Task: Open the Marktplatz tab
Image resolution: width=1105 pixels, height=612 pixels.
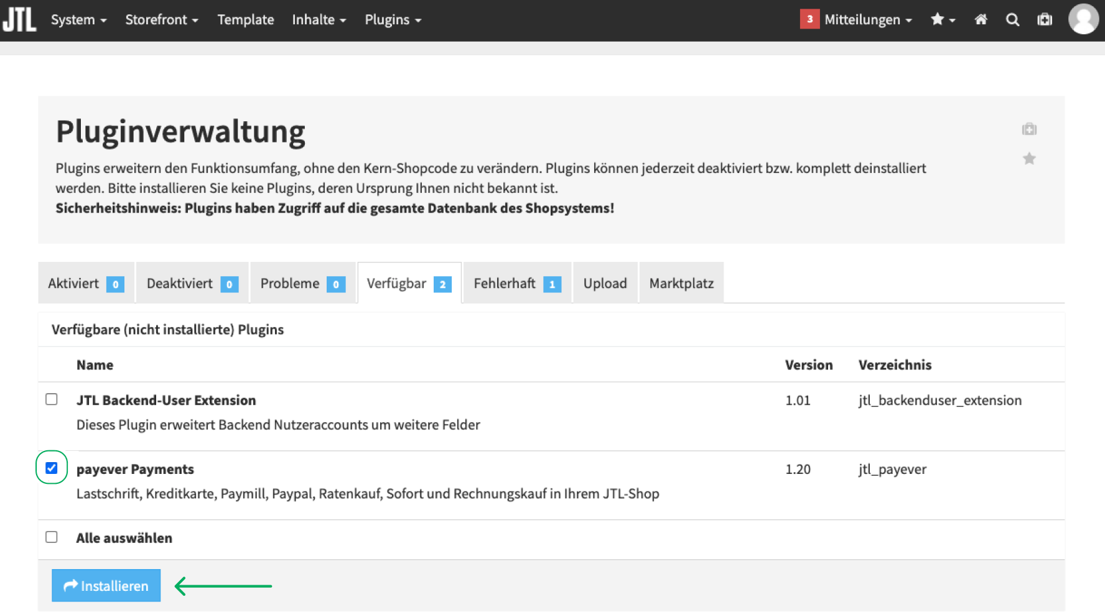Action: pos(681,283)
